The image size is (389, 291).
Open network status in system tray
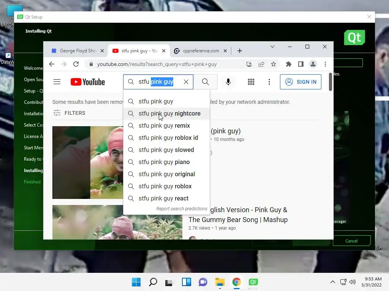point(343,282)
